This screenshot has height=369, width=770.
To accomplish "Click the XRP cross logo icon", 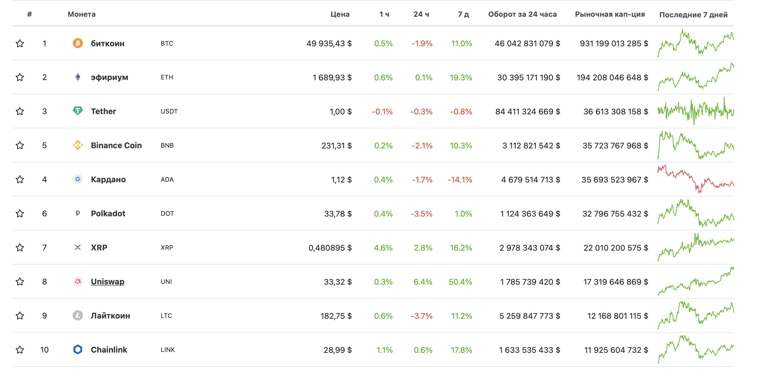I will tap(78, 248).
